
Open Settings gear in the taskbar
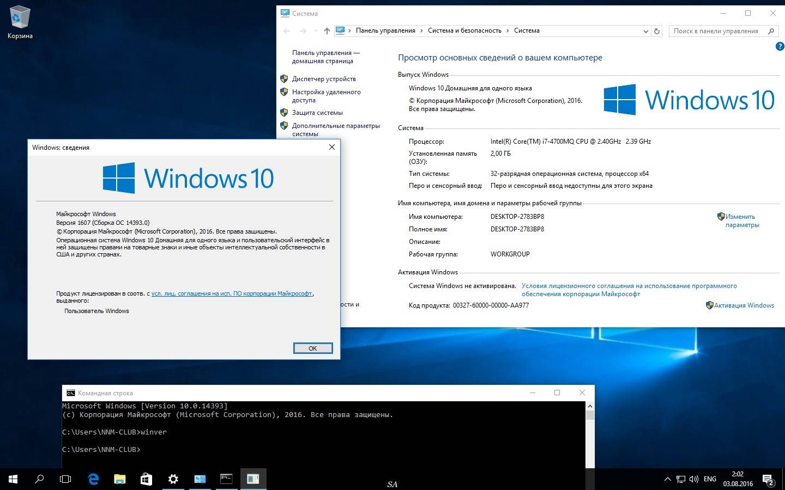173,479
